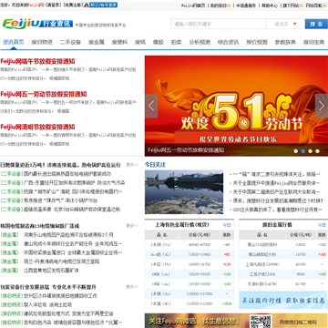The width and height of the screenshot is (328, 328).
Task: Open the Feijiu网清明节放假安排通知 headline
Action: [37, 127]
